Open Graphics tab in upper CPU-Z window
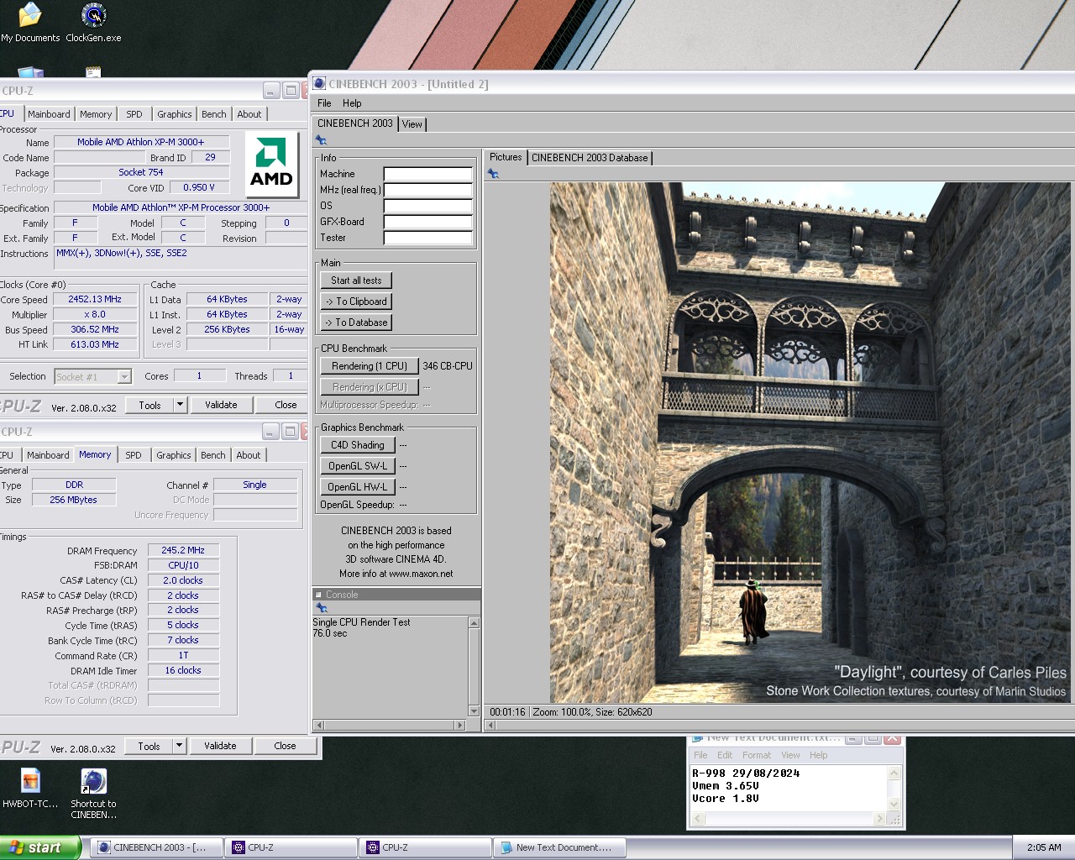Screen dimensions: 1075x860 (175, 114)
